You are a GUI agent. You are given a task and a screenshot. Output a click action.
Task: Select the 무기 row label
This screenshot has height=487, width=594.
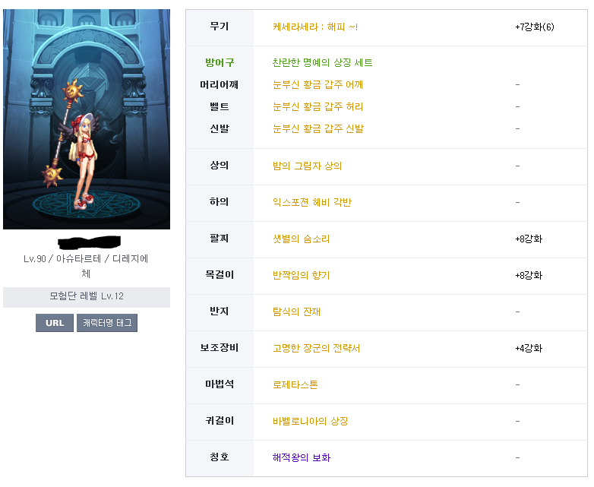coord(220,26)
